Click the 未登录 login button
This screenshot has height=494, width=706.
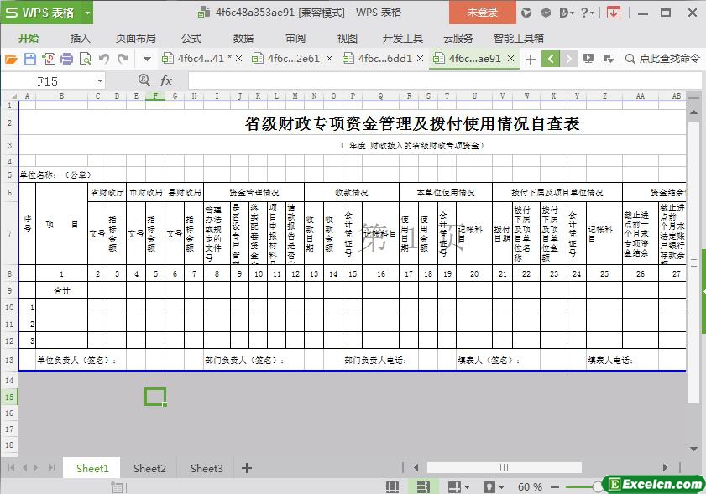point(482,13)
